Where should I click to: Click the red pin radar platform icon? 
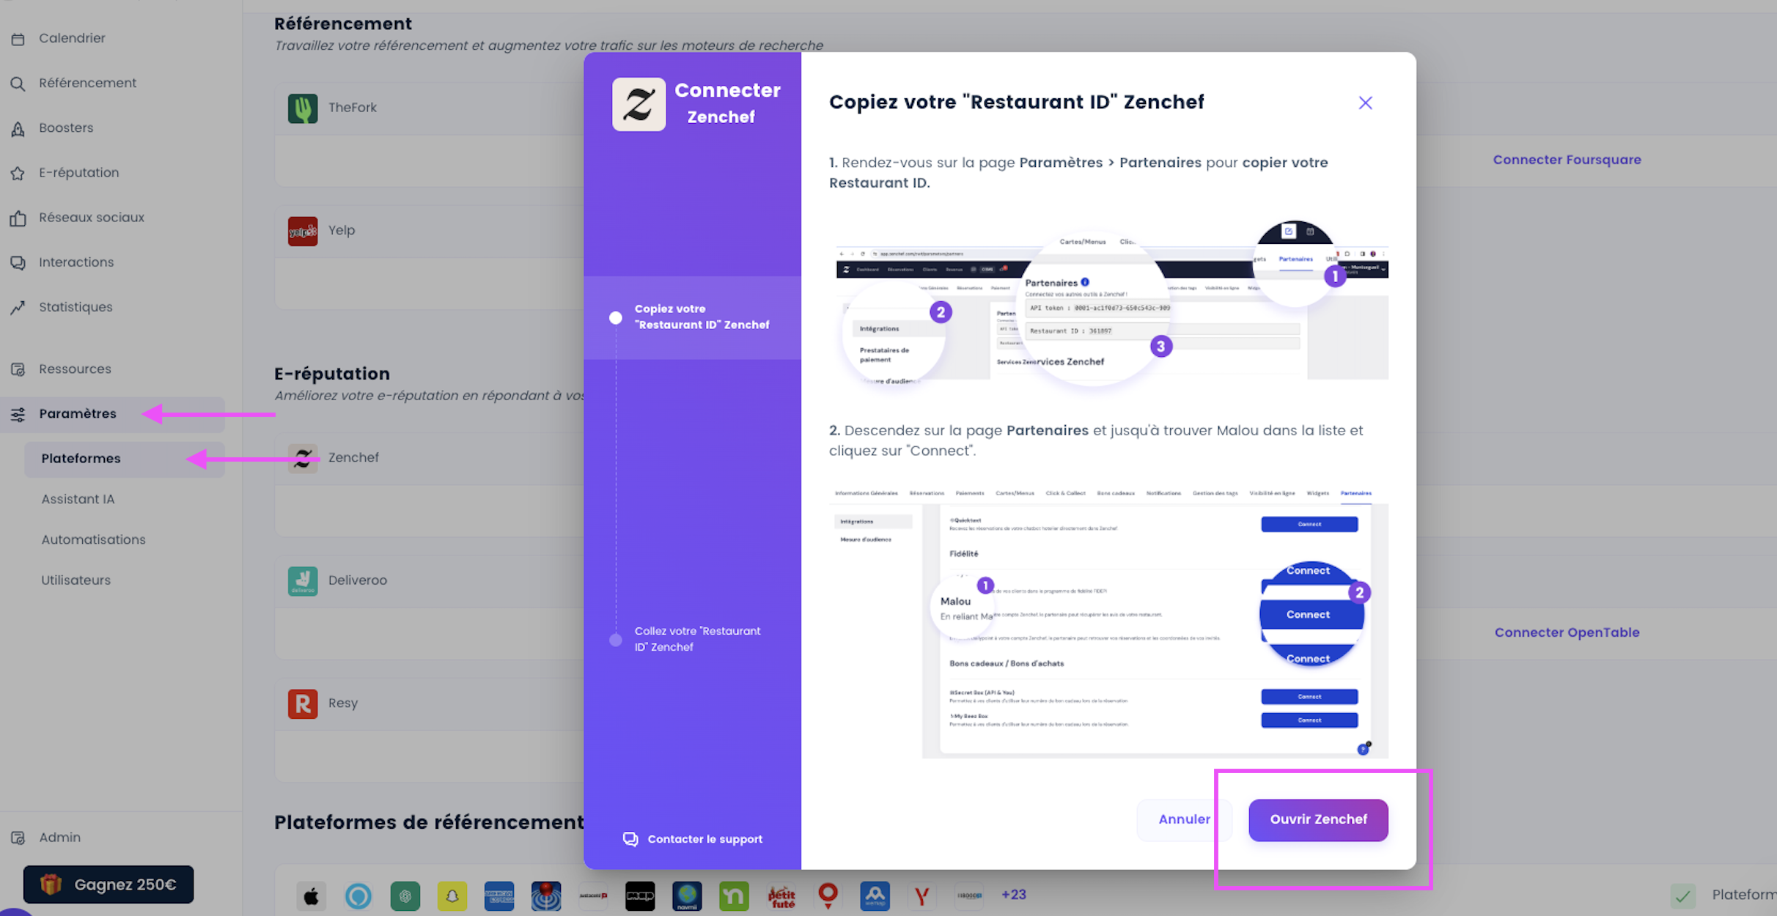pyautogui.click(x=546, y=895)
